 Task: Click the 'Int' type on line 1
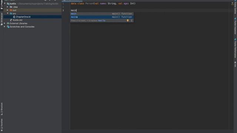pos(132,3)
